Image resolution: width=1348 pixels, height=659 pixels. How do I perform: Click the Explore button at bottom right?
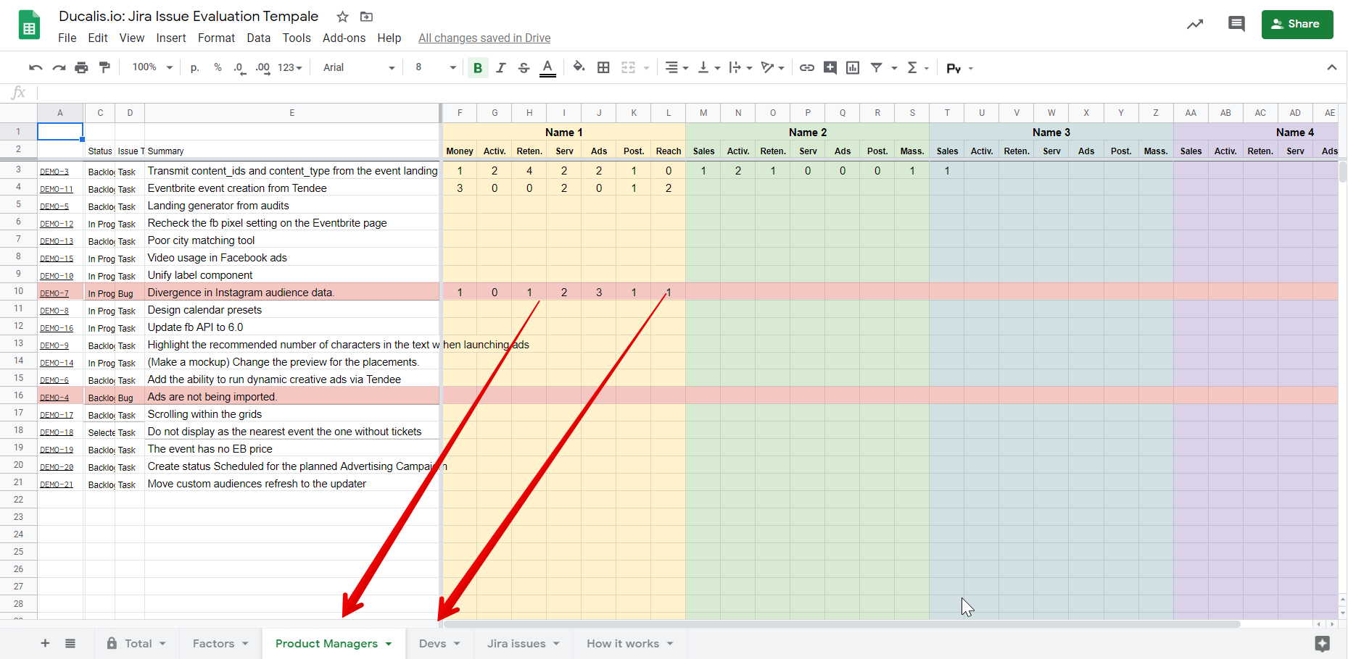[x=1322, y=643]
